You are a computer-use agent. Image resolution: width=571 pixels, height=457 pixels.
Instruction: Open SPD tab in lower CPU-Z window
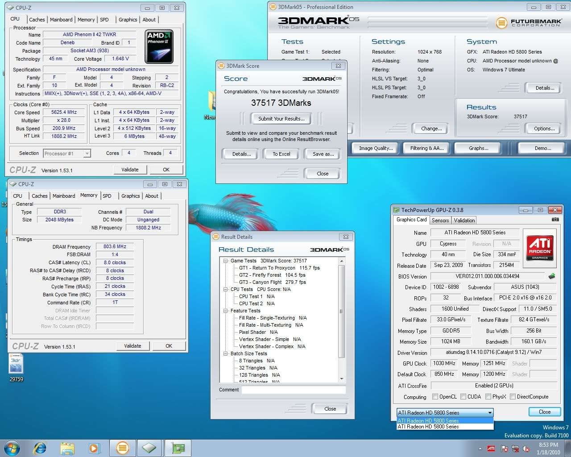(107, 196)
